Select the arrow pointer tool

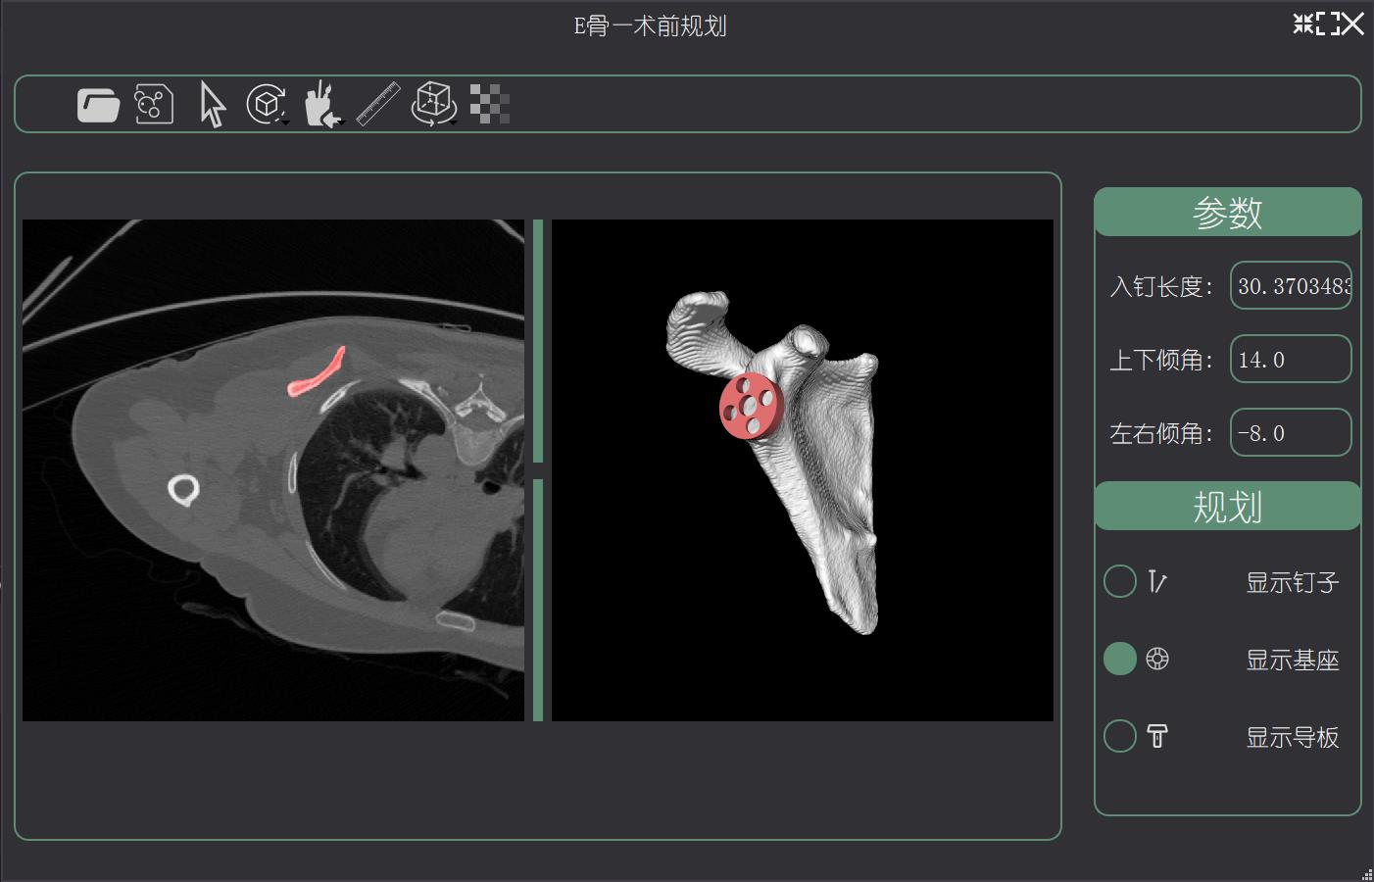tap(212, 105)
